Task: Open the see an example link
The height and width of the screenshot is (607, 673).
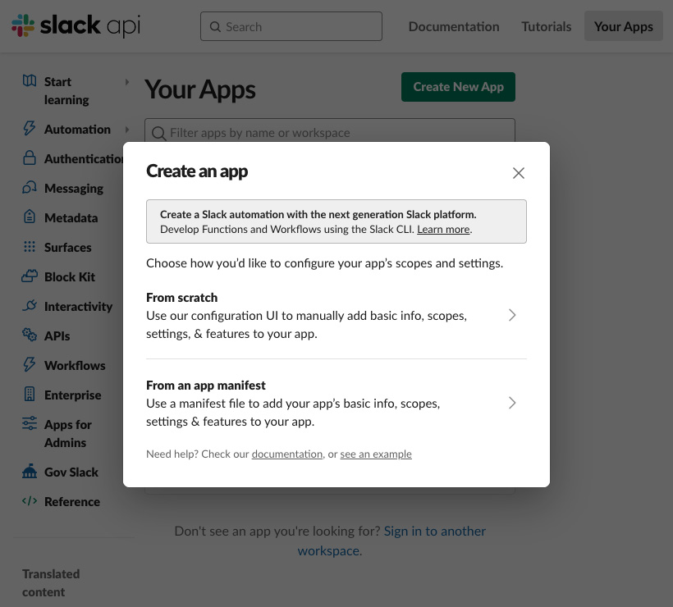Action: (376, 454)
